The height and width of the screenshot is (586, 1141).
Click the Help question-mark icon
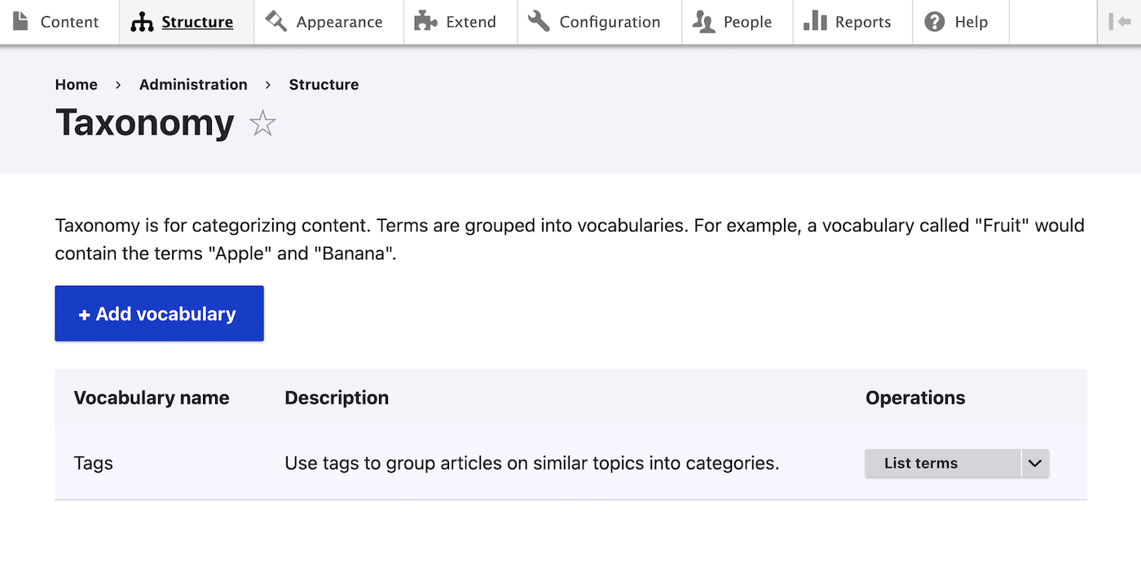934,22
